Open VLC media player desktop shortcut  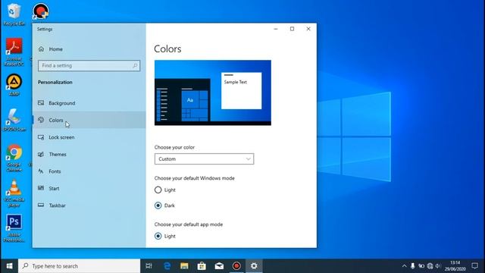click(x=14, y=193)
